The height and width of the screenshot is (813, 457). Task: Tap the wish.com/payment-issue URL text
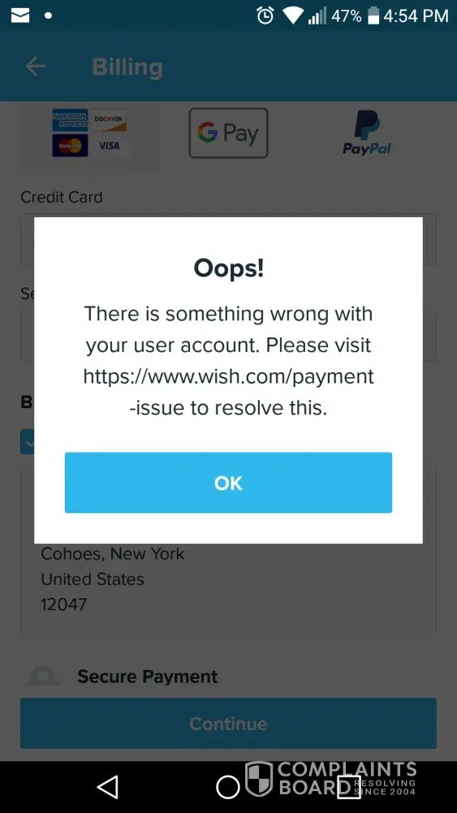tap(228, 393)
